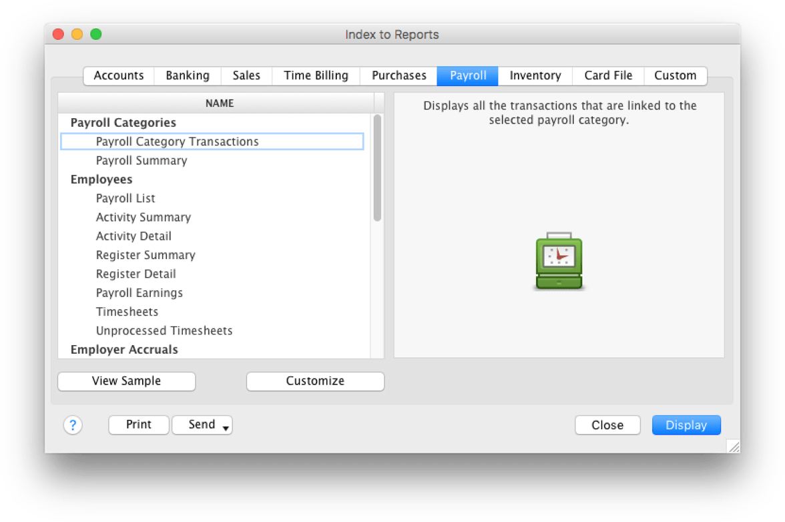Viewport: 785px width, 522px height.
Task: Click the time clock report preview icon
Action: 558,260
